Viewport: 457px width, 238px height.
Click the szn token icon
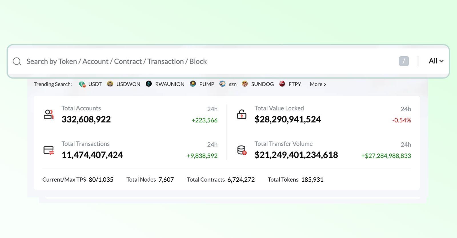click(x=223, y=84)
